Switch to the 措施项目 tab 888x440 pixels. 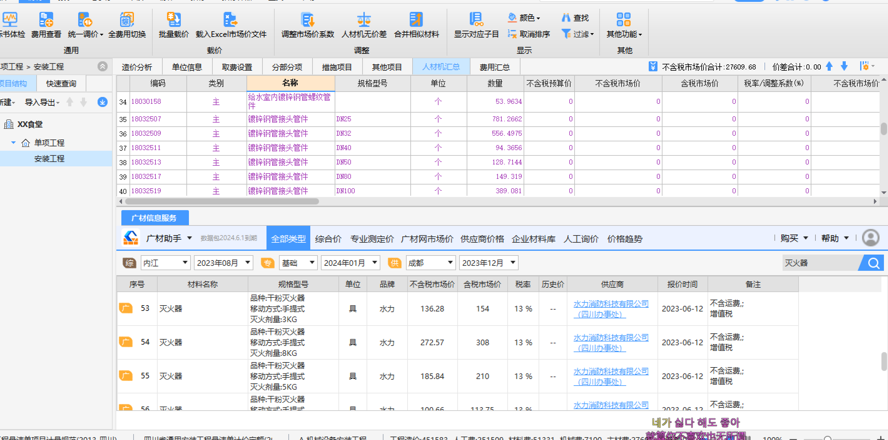tap(337, 67)
